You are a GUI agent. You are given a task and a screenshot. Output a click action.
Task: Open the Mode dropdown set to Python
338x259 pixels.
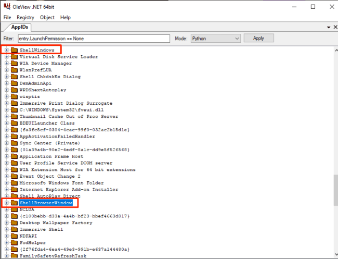point(215,39)
